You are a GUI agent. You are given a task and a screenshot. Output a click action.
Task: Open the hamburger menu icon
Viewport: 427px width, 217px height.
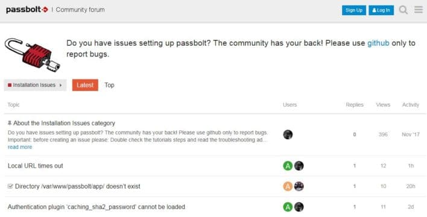pos(419,10)
